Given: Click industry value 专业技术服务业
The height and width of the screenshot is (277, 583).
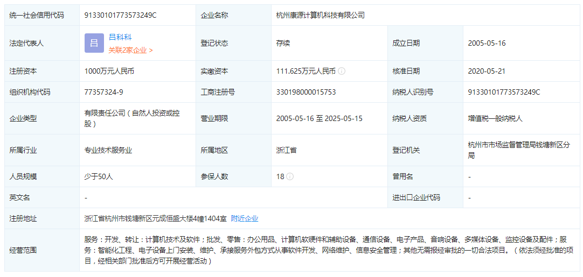Looking at the screenshot, I should [x=108, y=151].
